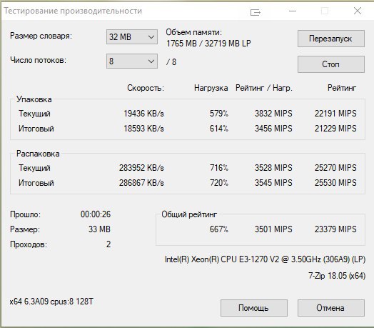Screen dimensions: 374x328
Task: Click the 21229 MIPS rating value
Action: coord(335,129)
